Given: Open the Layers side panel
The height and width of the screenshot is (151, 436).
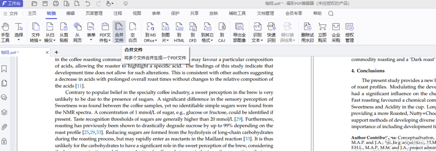Looking at the screenshot, I should [x=4, y=112].
